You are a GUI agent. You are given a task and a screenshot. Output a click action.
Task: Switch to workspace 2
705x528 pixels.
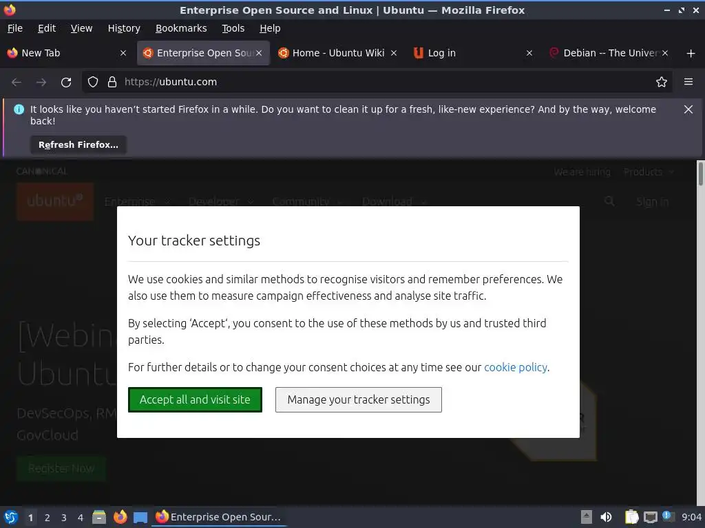[x=48, y=518]
